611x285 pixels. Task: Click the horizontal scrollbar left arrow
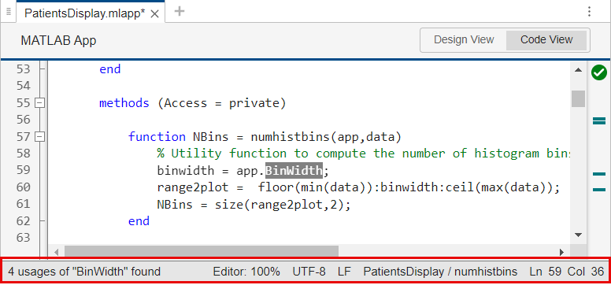click(56, 252)
